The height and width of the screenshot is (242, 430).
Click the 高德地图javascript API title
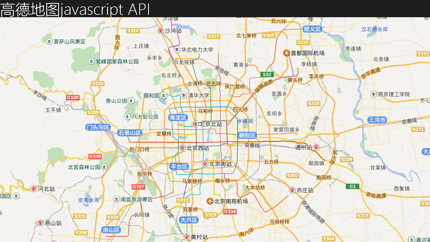pyautogui.click(x=75, y=9)
